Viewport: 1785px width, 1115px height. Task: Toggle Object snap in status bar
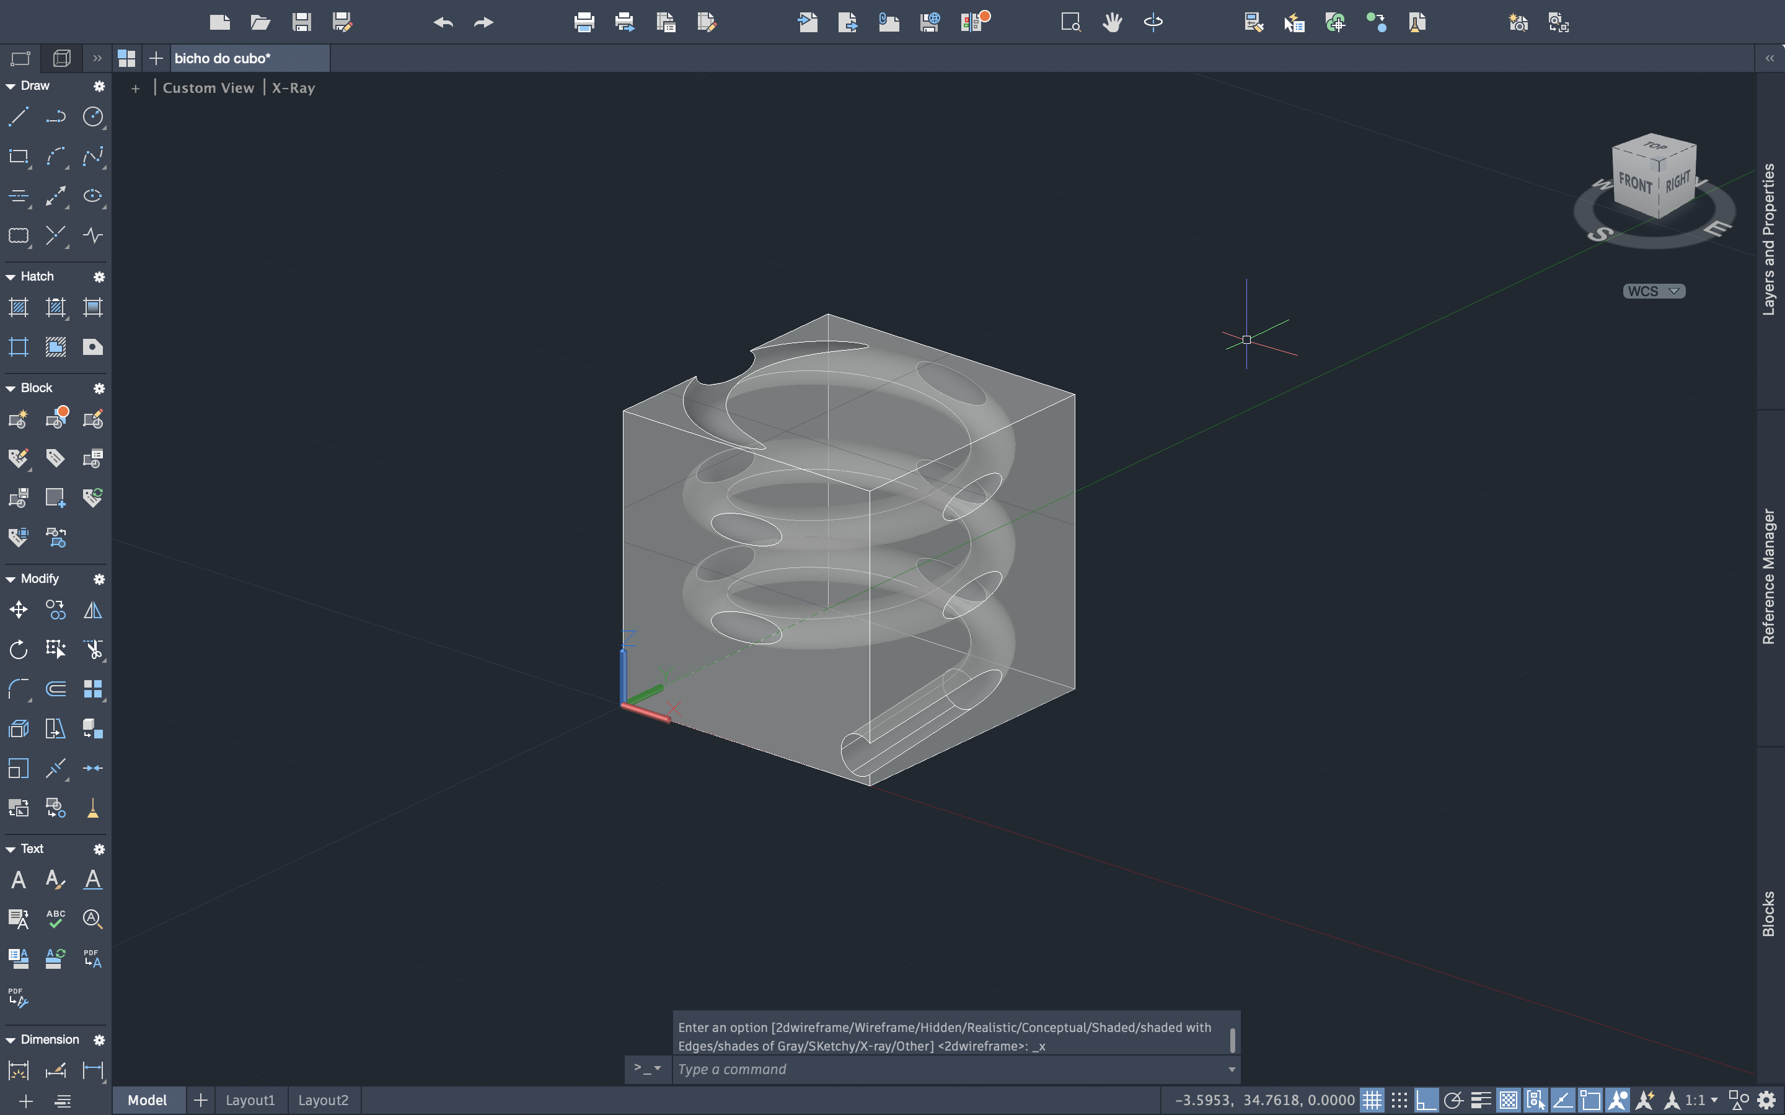1590,1100
